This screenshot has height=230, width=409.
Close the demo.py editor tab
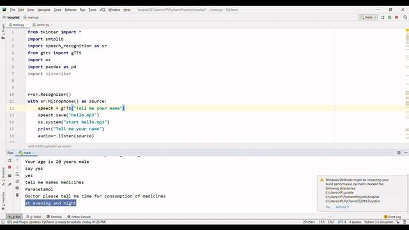click(x=52, y=25)
